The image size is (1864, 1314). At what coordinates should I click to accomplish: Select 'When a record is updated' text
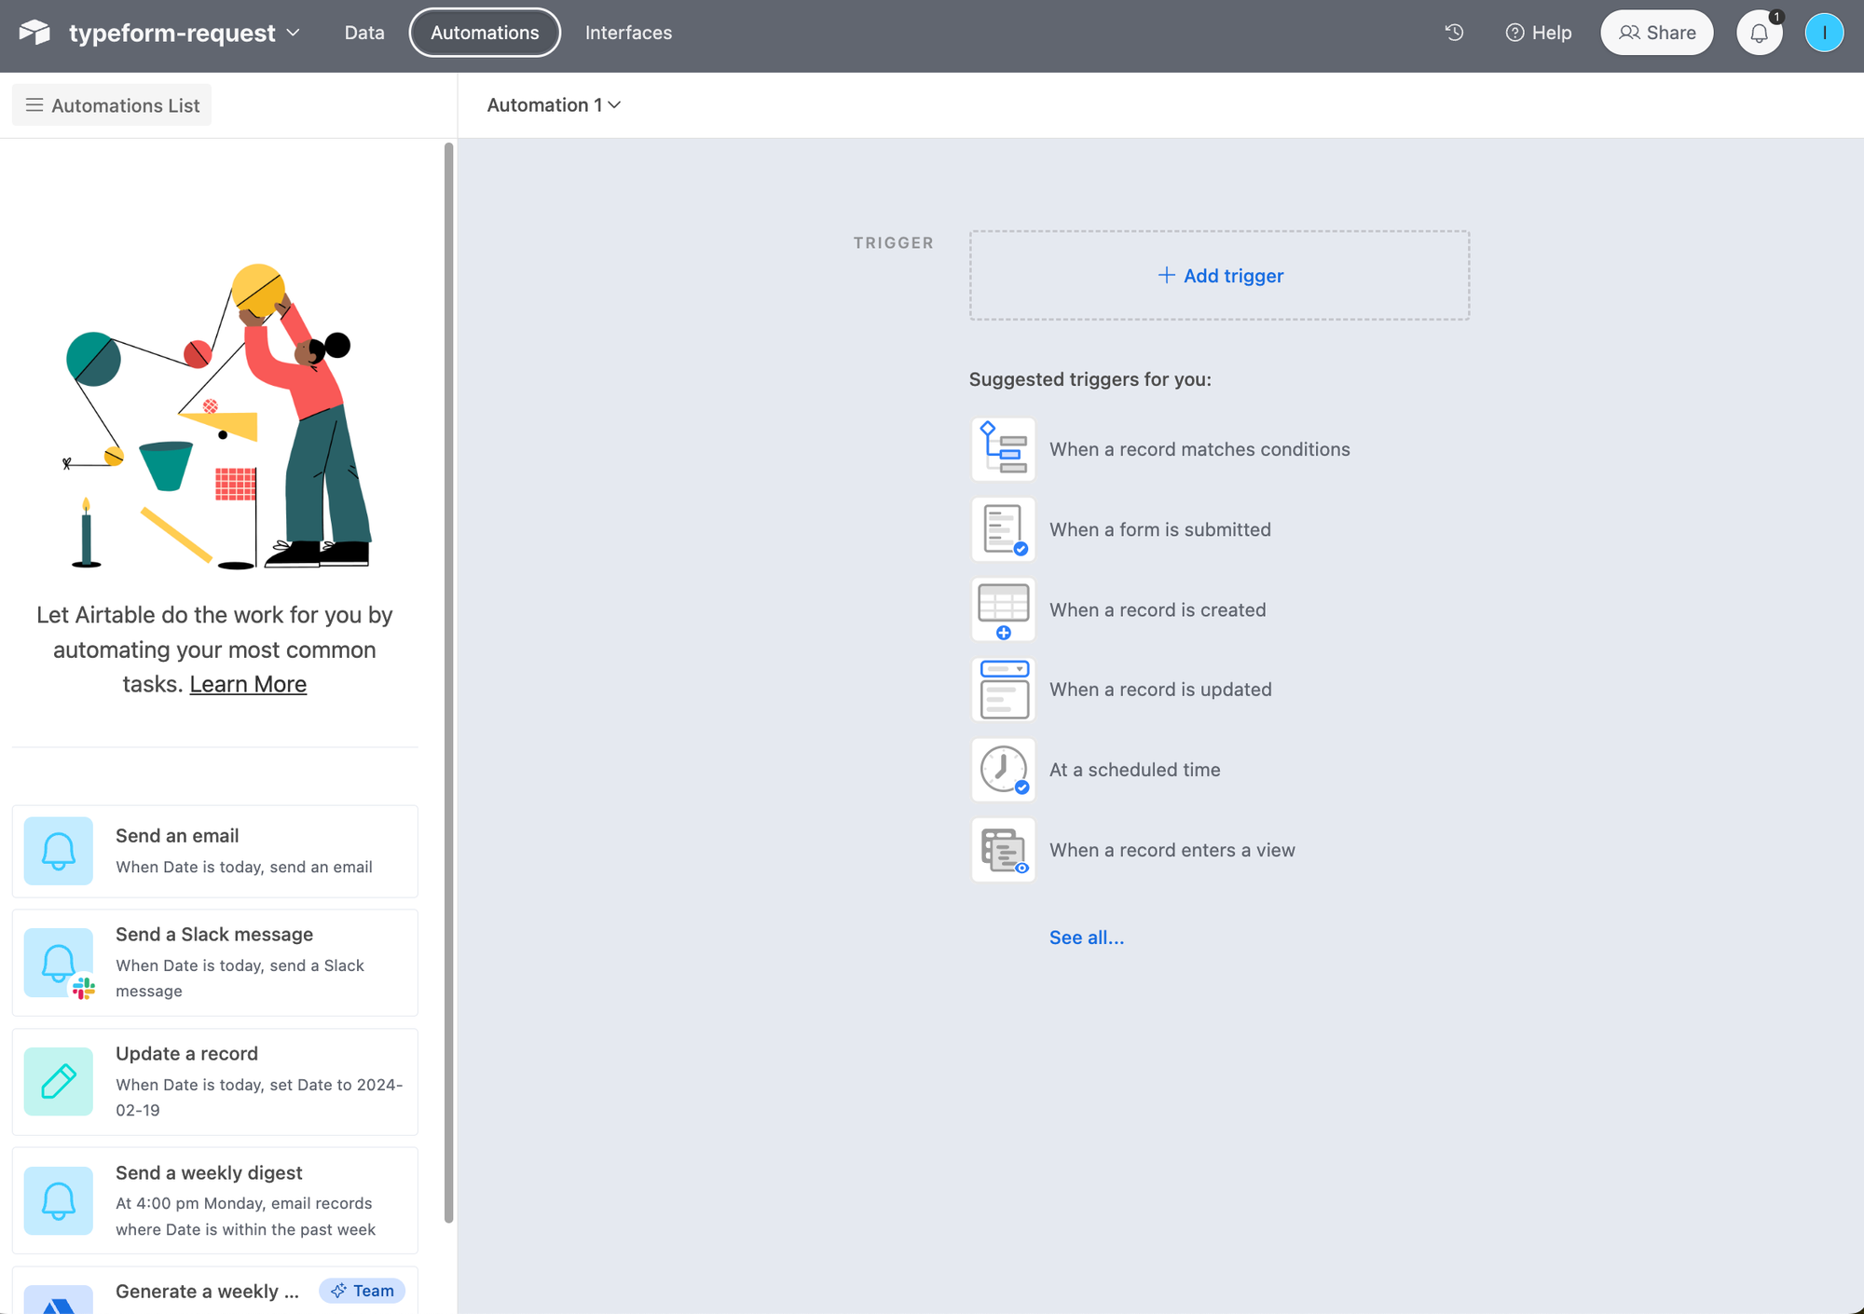[1160, 690]
